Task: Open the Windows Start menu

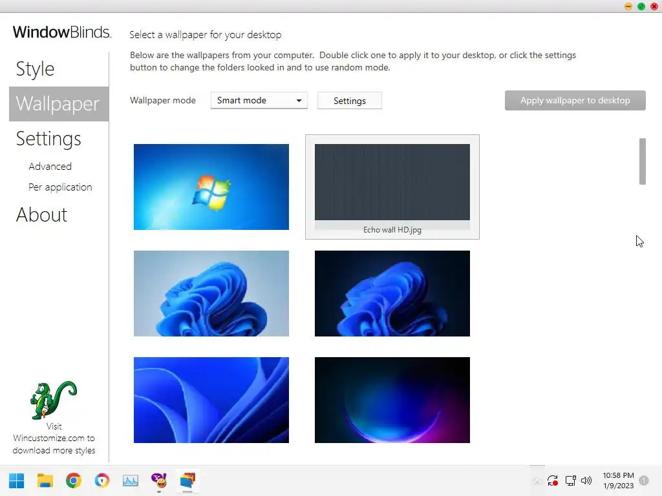Action: pyautogui.click(x=16, y=480)
